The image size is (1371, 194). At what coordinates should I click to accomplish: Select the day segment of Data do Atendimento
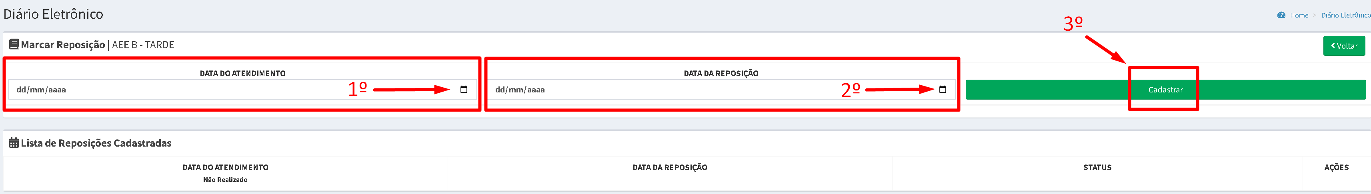pos(21,90)
